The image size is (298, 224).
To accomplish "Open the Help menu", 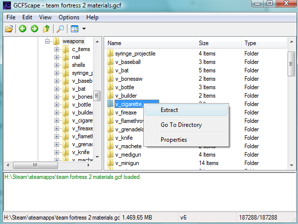I will pos(92,17).
